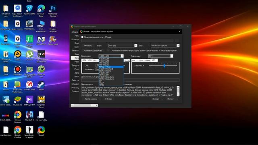
Task: Toggle the custom FFmpeg path checkbox
Action: coord(82,37)
